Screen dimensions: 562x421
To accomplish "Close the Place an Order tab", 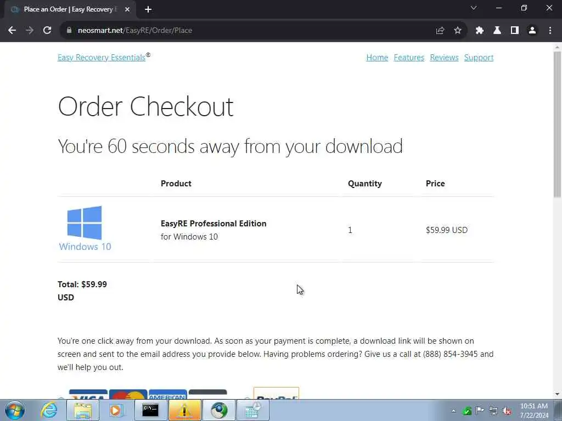I will (127, 10).
